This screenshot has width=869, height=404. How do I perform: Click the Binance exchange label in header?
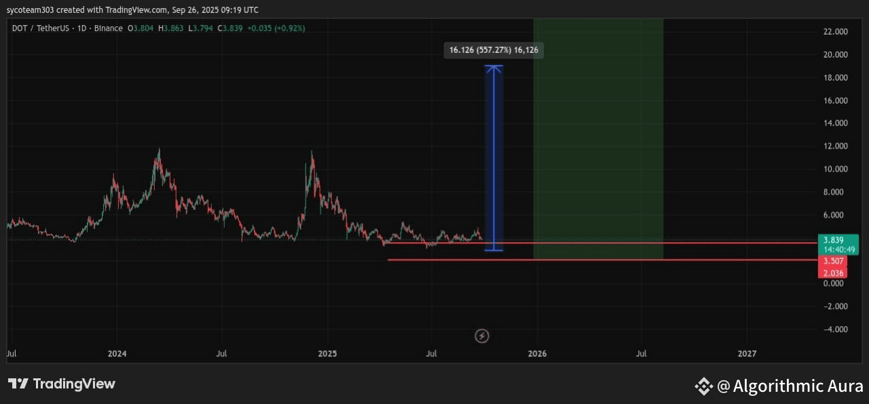(x=110, y=28)
